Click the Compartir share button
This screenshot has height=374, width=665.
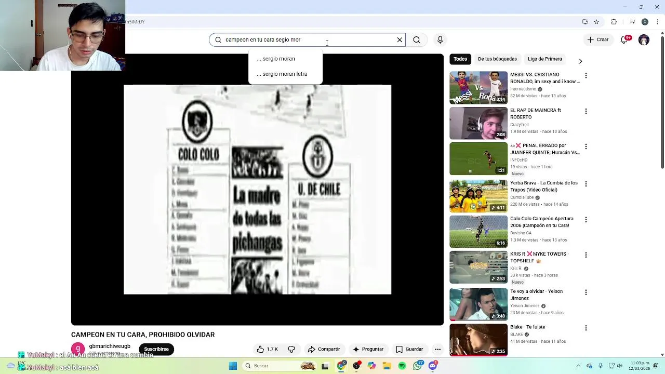(324, 349)
